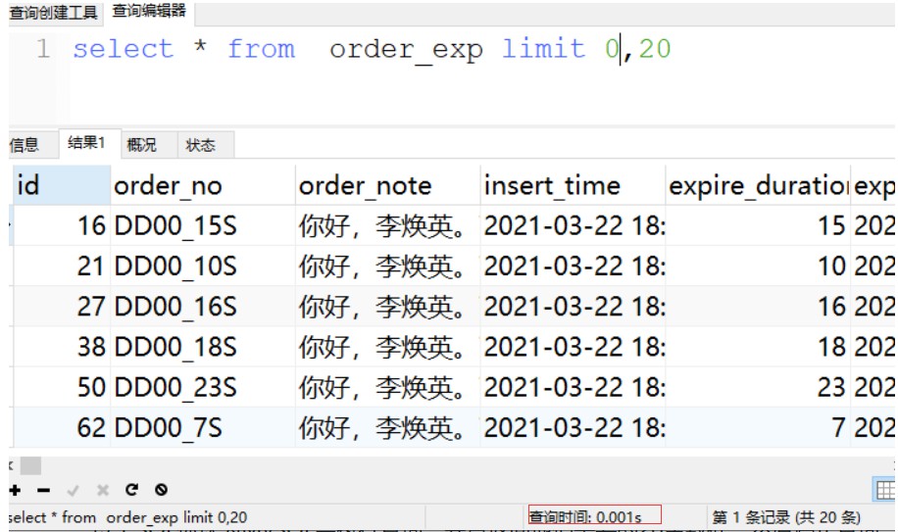Select the cell DD00_10S
The image size is (898, 532).
click(203, 266)
